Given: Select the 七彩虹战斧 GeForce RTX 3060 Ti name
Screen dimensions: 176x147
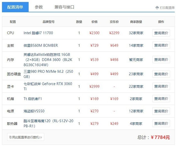Looking at the screenshot, I should coord(48,86).
